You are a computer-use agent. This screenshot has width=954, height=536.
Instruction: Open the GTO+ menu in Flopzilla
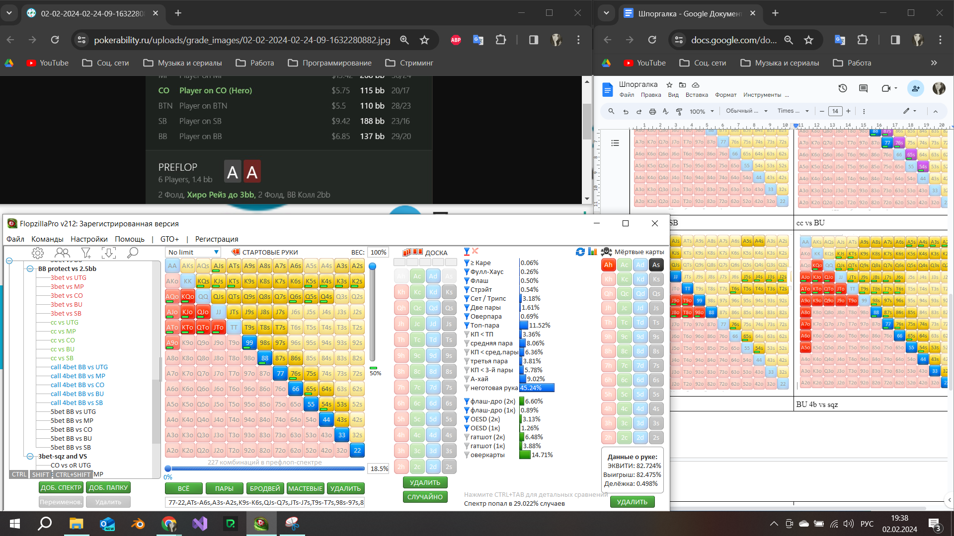point(169,239)
